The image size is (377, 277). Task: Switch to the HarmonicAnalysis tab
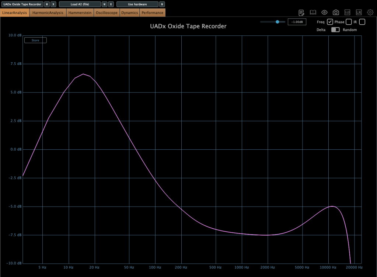[48, 13]
